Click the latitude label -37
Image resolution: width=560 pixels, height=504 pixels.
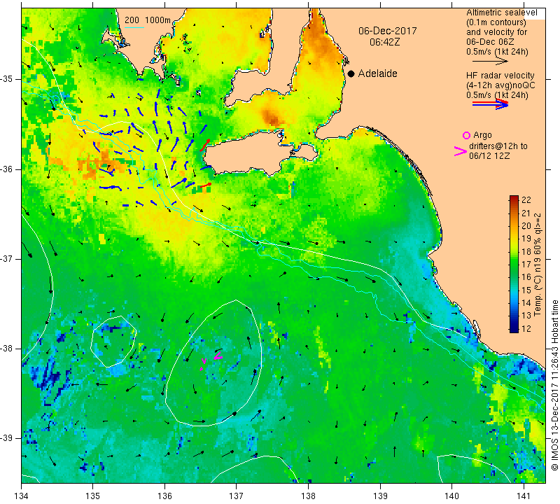click(7, 258)
